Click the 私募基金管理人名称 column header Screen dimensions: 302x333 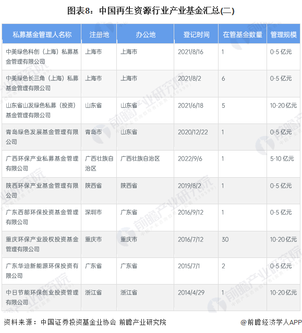pyautogui.click(x=42, y=34)
